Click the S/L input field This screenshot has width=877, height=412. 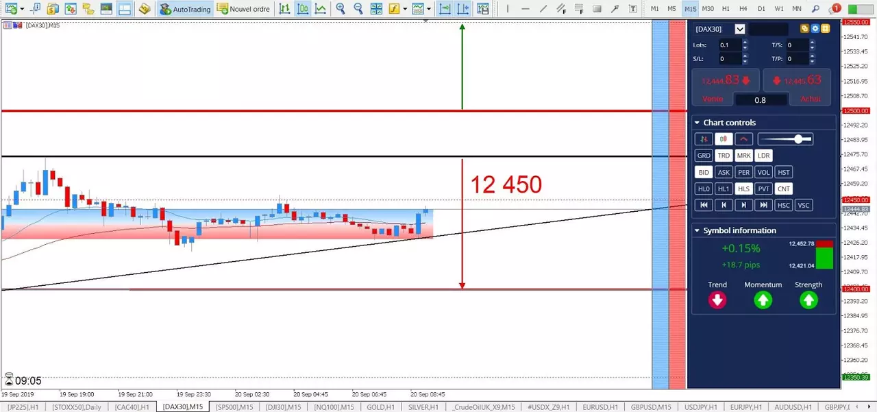(x=729, y=59)
